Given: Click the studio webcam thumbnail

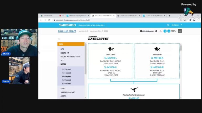Looking at the screenshot, I should coord(19,43).
